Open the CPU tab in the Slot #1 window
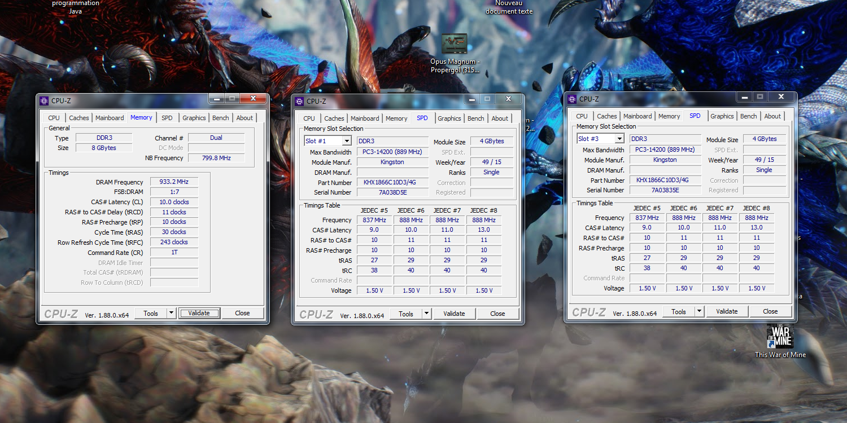Screen dimensions: 847x423 click(x=309, y=118)
